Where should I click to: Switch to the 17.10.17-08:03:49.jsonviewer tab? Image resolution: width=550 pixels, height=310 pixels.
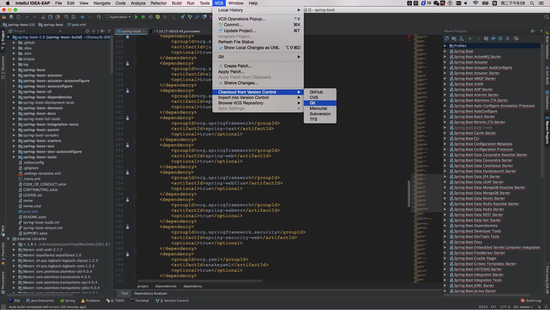177,31
